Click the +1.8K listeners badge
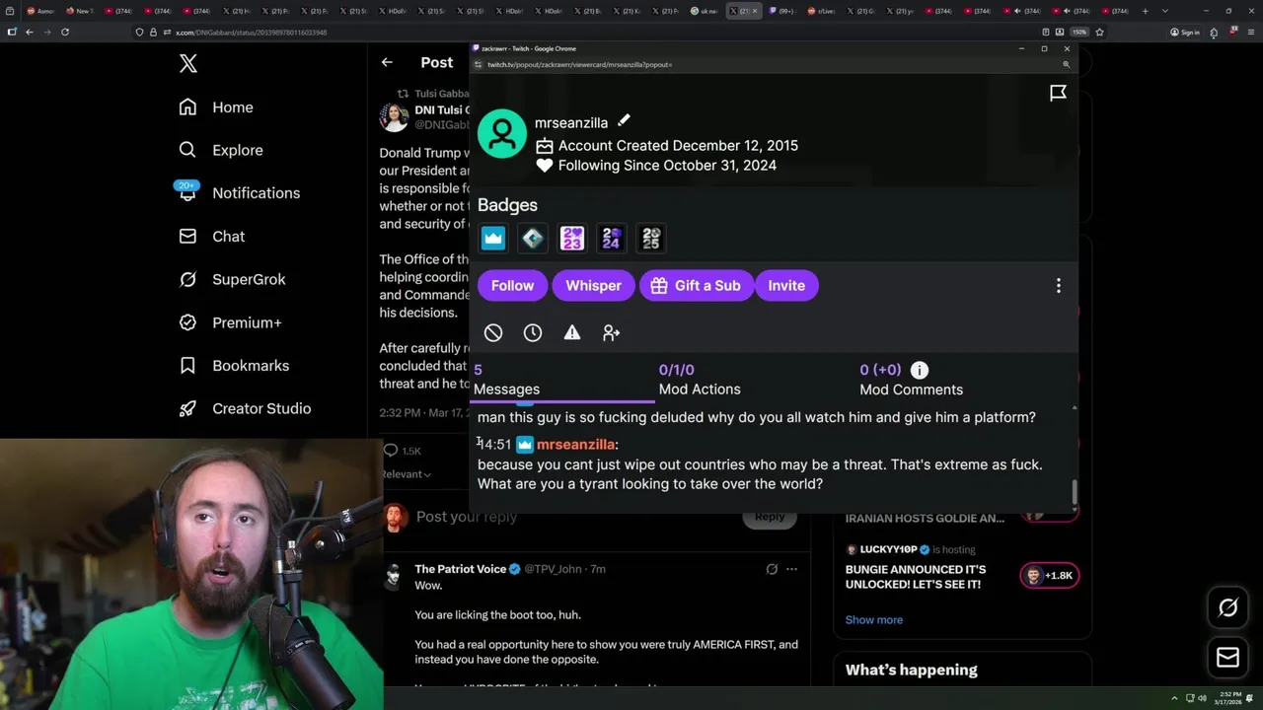1263x710 pixels. point(1050,576)
